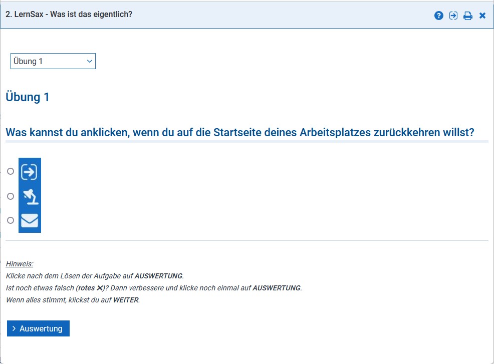The height and width of the screenshot is (364, 494).
Task: Click the question text about Startseite
Action: (x=239, y=133)
